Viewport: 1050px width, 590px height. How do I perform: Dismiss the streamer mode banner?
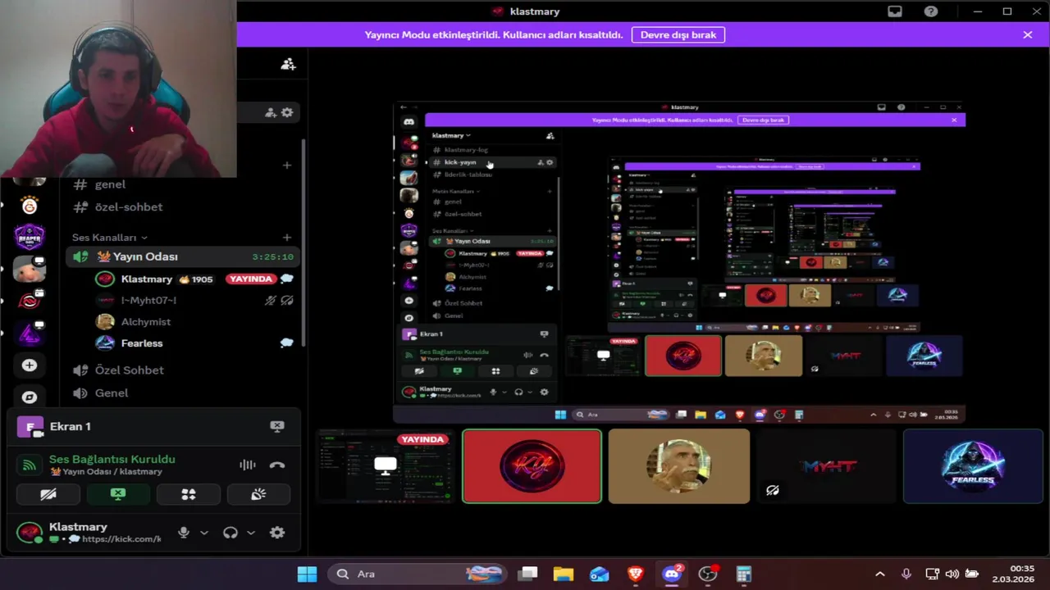coord(1027,35)
